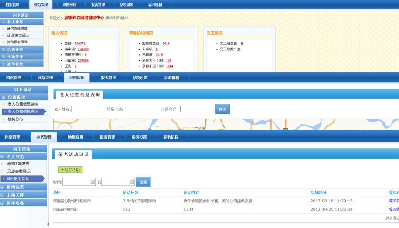
Task: Open 老人位置信息监控 in the sidebar
Action: point(23,104)
